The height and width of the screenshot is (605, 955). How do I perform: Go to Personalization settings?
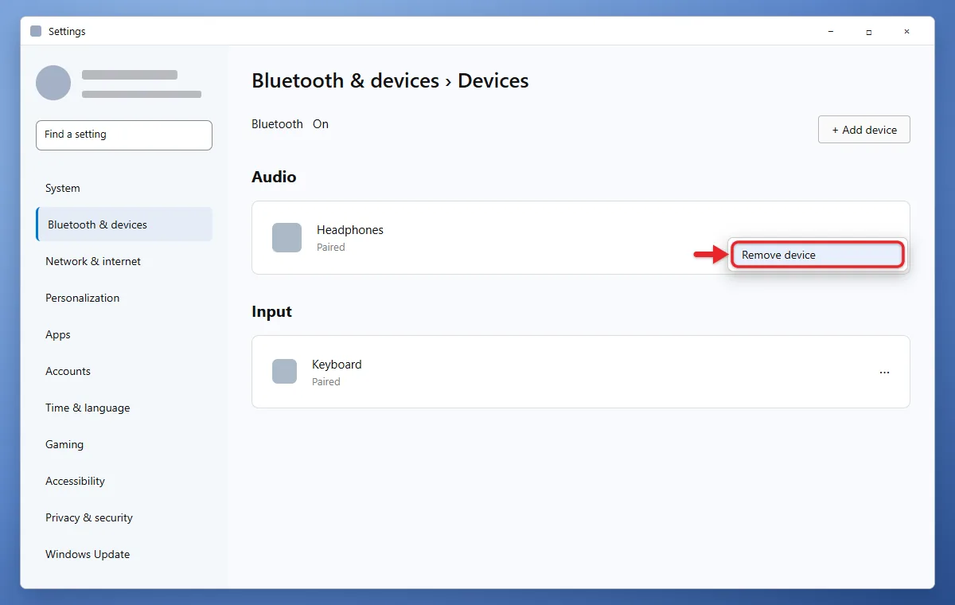[124, 298]
